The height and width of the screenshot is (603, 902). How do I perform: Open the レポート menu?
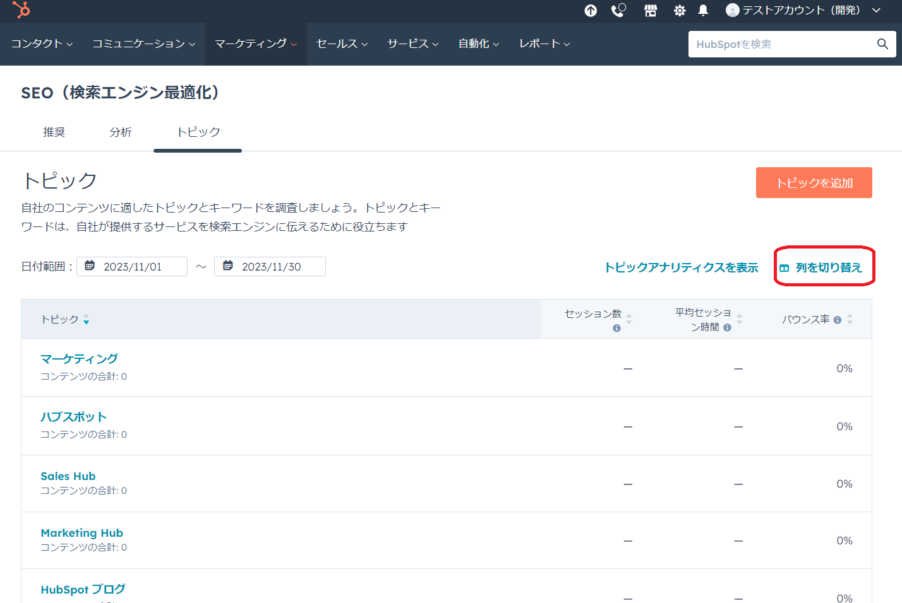544,44
